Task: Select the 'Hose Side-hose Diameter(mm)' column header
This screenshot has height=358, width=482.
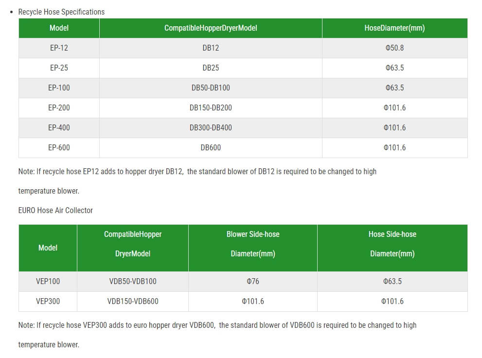Action: coord(392,248)
